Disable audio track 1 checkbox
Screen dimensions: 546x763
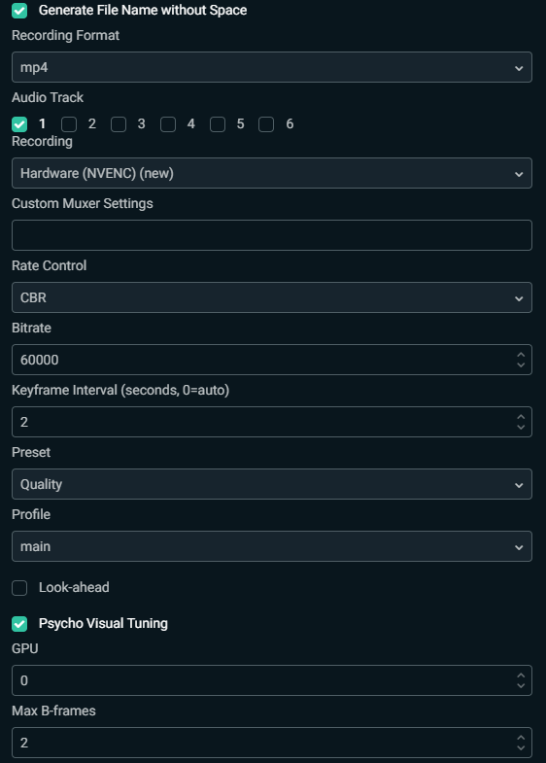(19, 124)
